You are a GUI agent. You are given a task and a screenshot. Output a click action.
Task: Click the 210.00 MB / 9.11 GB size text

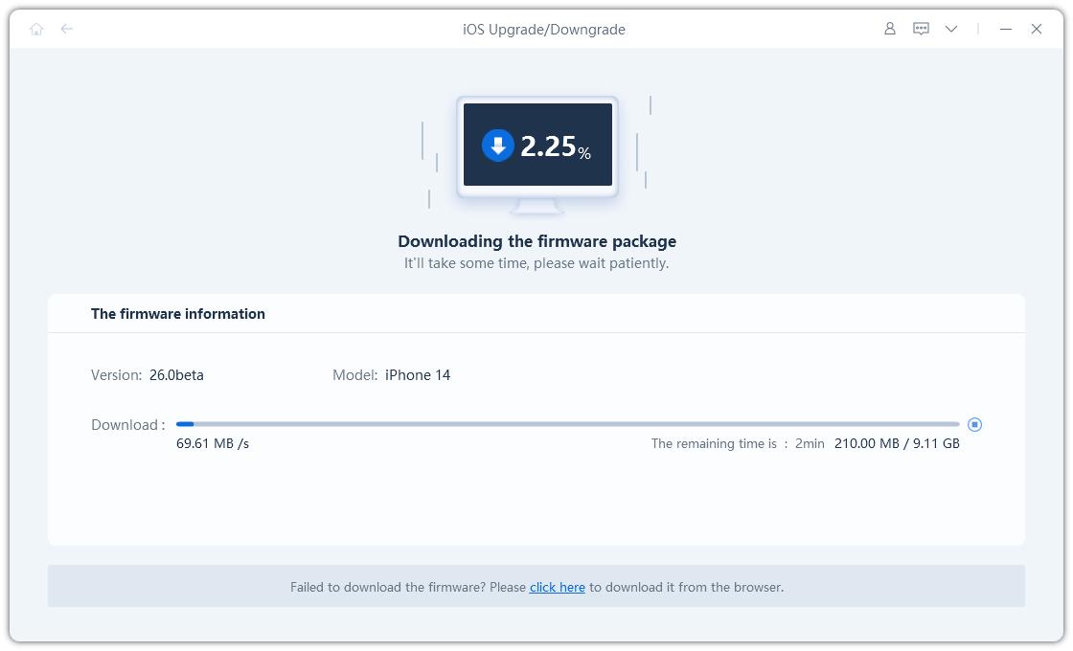pyautogui.click(x=896, y=443)
